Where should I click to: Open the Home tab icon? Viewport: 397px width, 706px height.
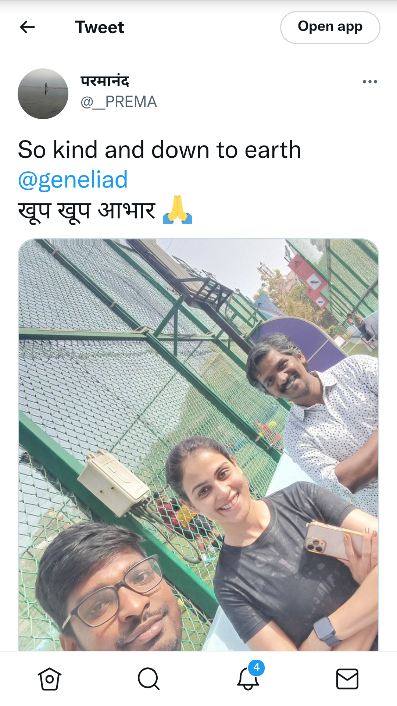[x=50, y=679]
